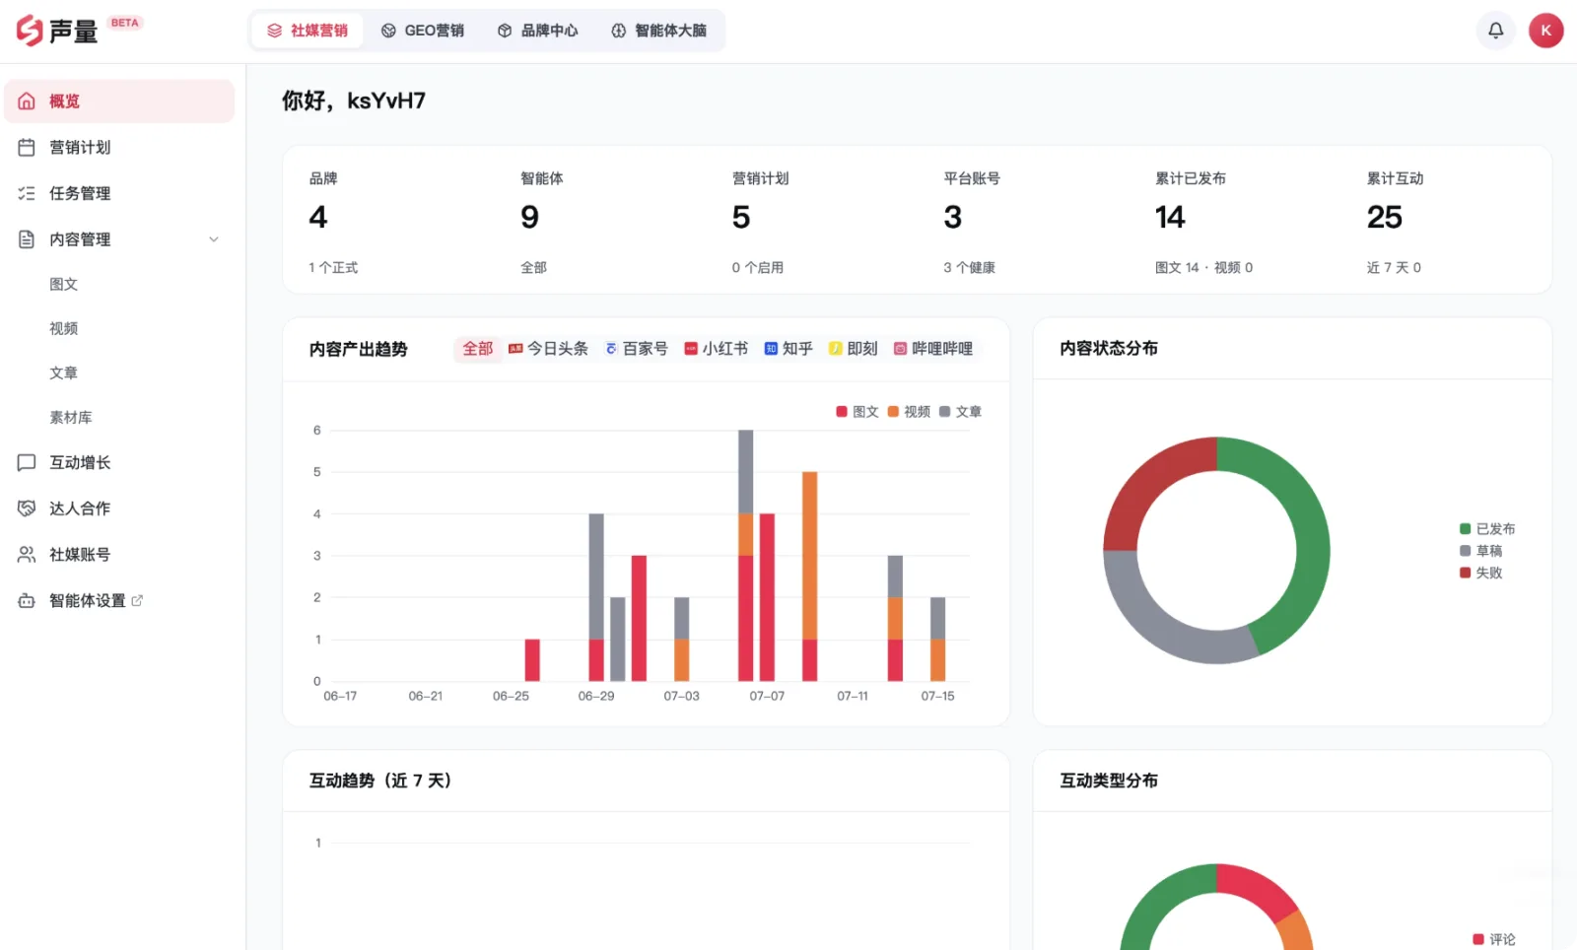Filter trend by 全部
The width and height of the screenshot is (1577, 950).
478,349
